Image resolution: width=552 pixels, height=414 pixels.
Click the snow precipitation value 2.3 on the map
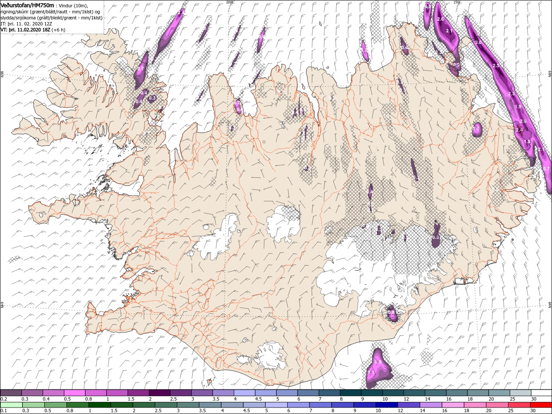tap(511, 94)
